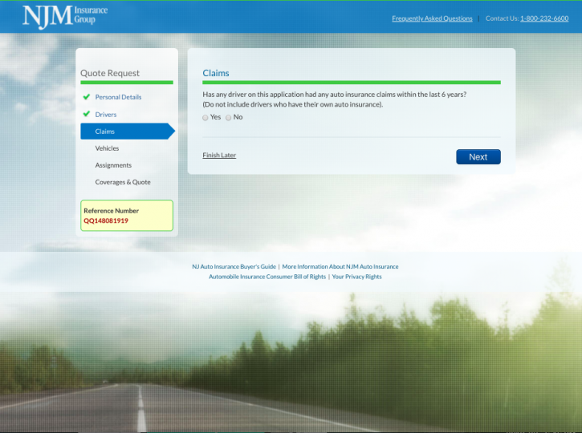Click the Reference Number label
582x433 pixels.
coord(111,211)
